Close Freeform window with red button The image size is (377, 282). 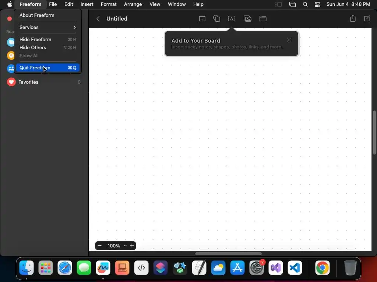[10, 19]
